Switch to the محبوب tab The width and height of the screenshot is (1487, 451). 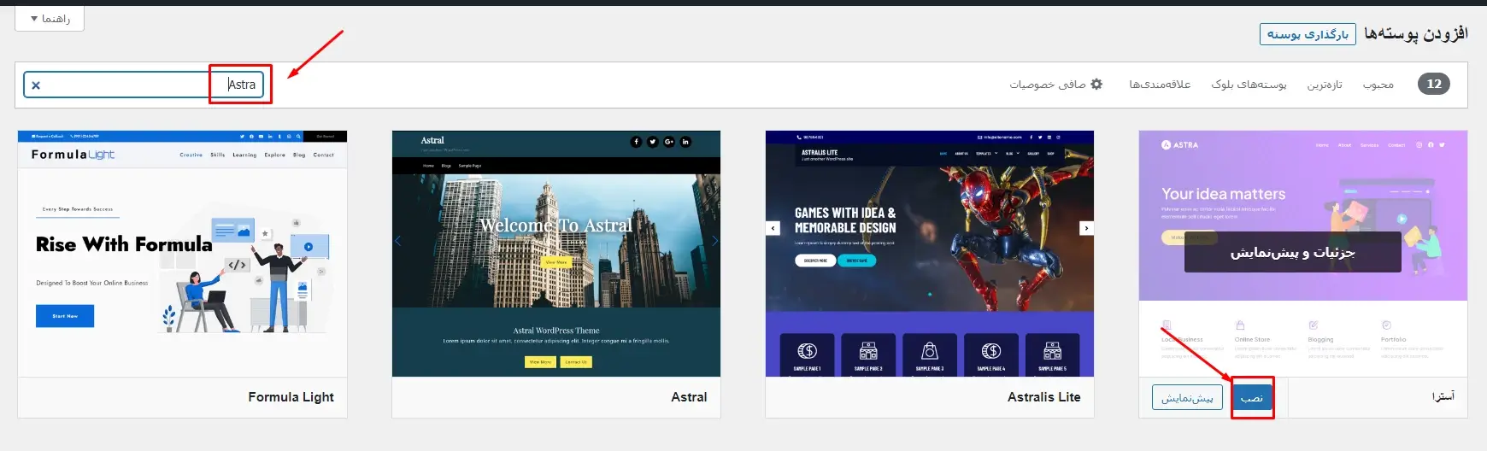(x=1378, y=84)
